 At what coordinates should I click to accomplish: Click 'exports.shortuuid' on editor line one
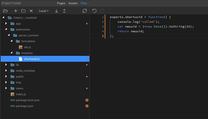[126, 17]
